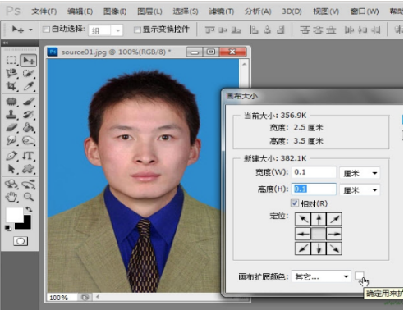
Task: Select the Path Selection tool
Action: pos(11,169)
